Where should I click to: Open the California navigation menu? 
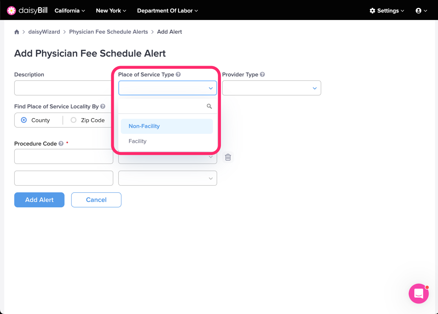(70, 11)
